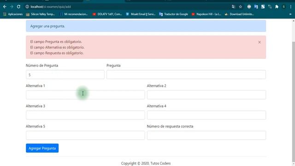295x166 pixels.
Task: Click 'El campo Alternativa es obligatorio.' text
Action: [x=57, y=47]
